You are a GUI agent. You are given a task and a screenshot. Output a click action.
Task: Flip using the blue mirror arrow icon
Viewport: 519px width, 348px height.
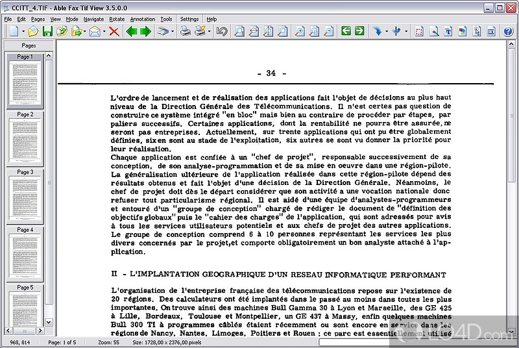click(x=396, y=31)
